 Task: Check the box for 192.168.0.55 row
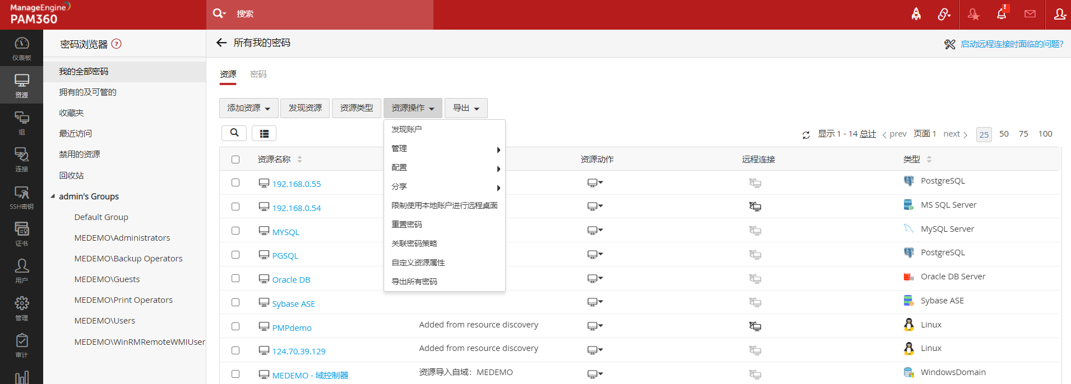coord(236,183)
